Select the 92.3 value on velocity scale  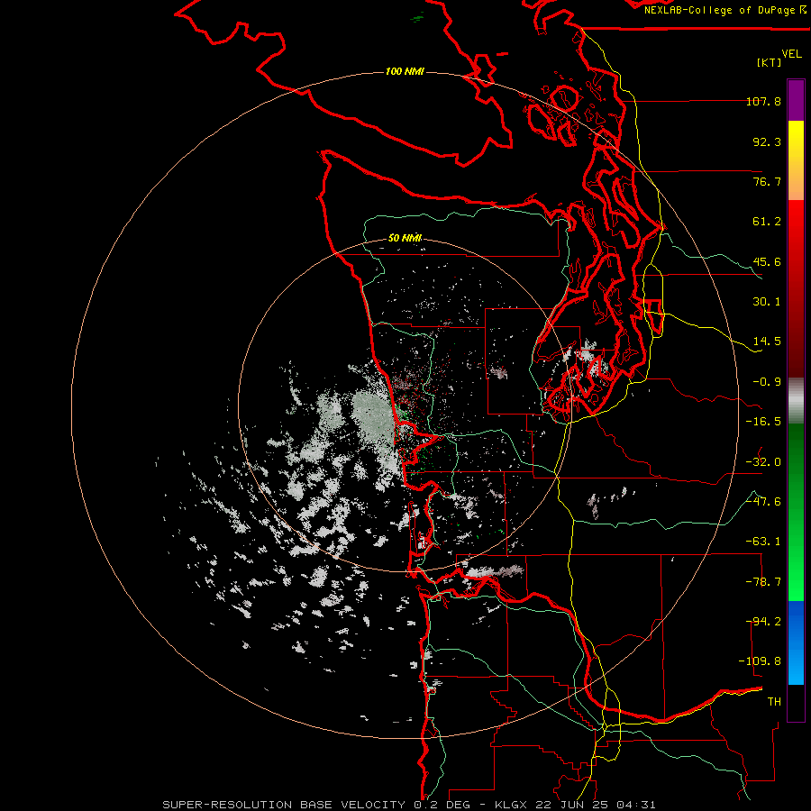[x=767, y=141]
